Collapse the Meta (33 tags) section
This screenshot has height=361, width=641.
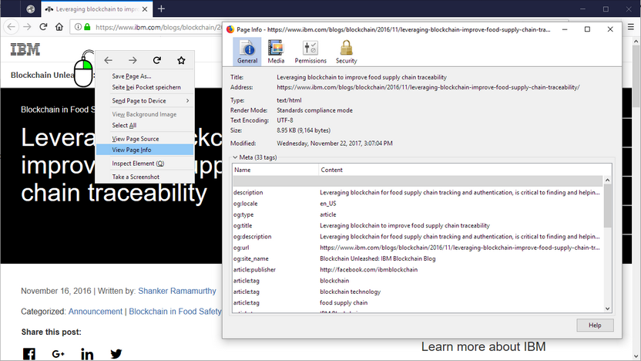click(235, 157)
